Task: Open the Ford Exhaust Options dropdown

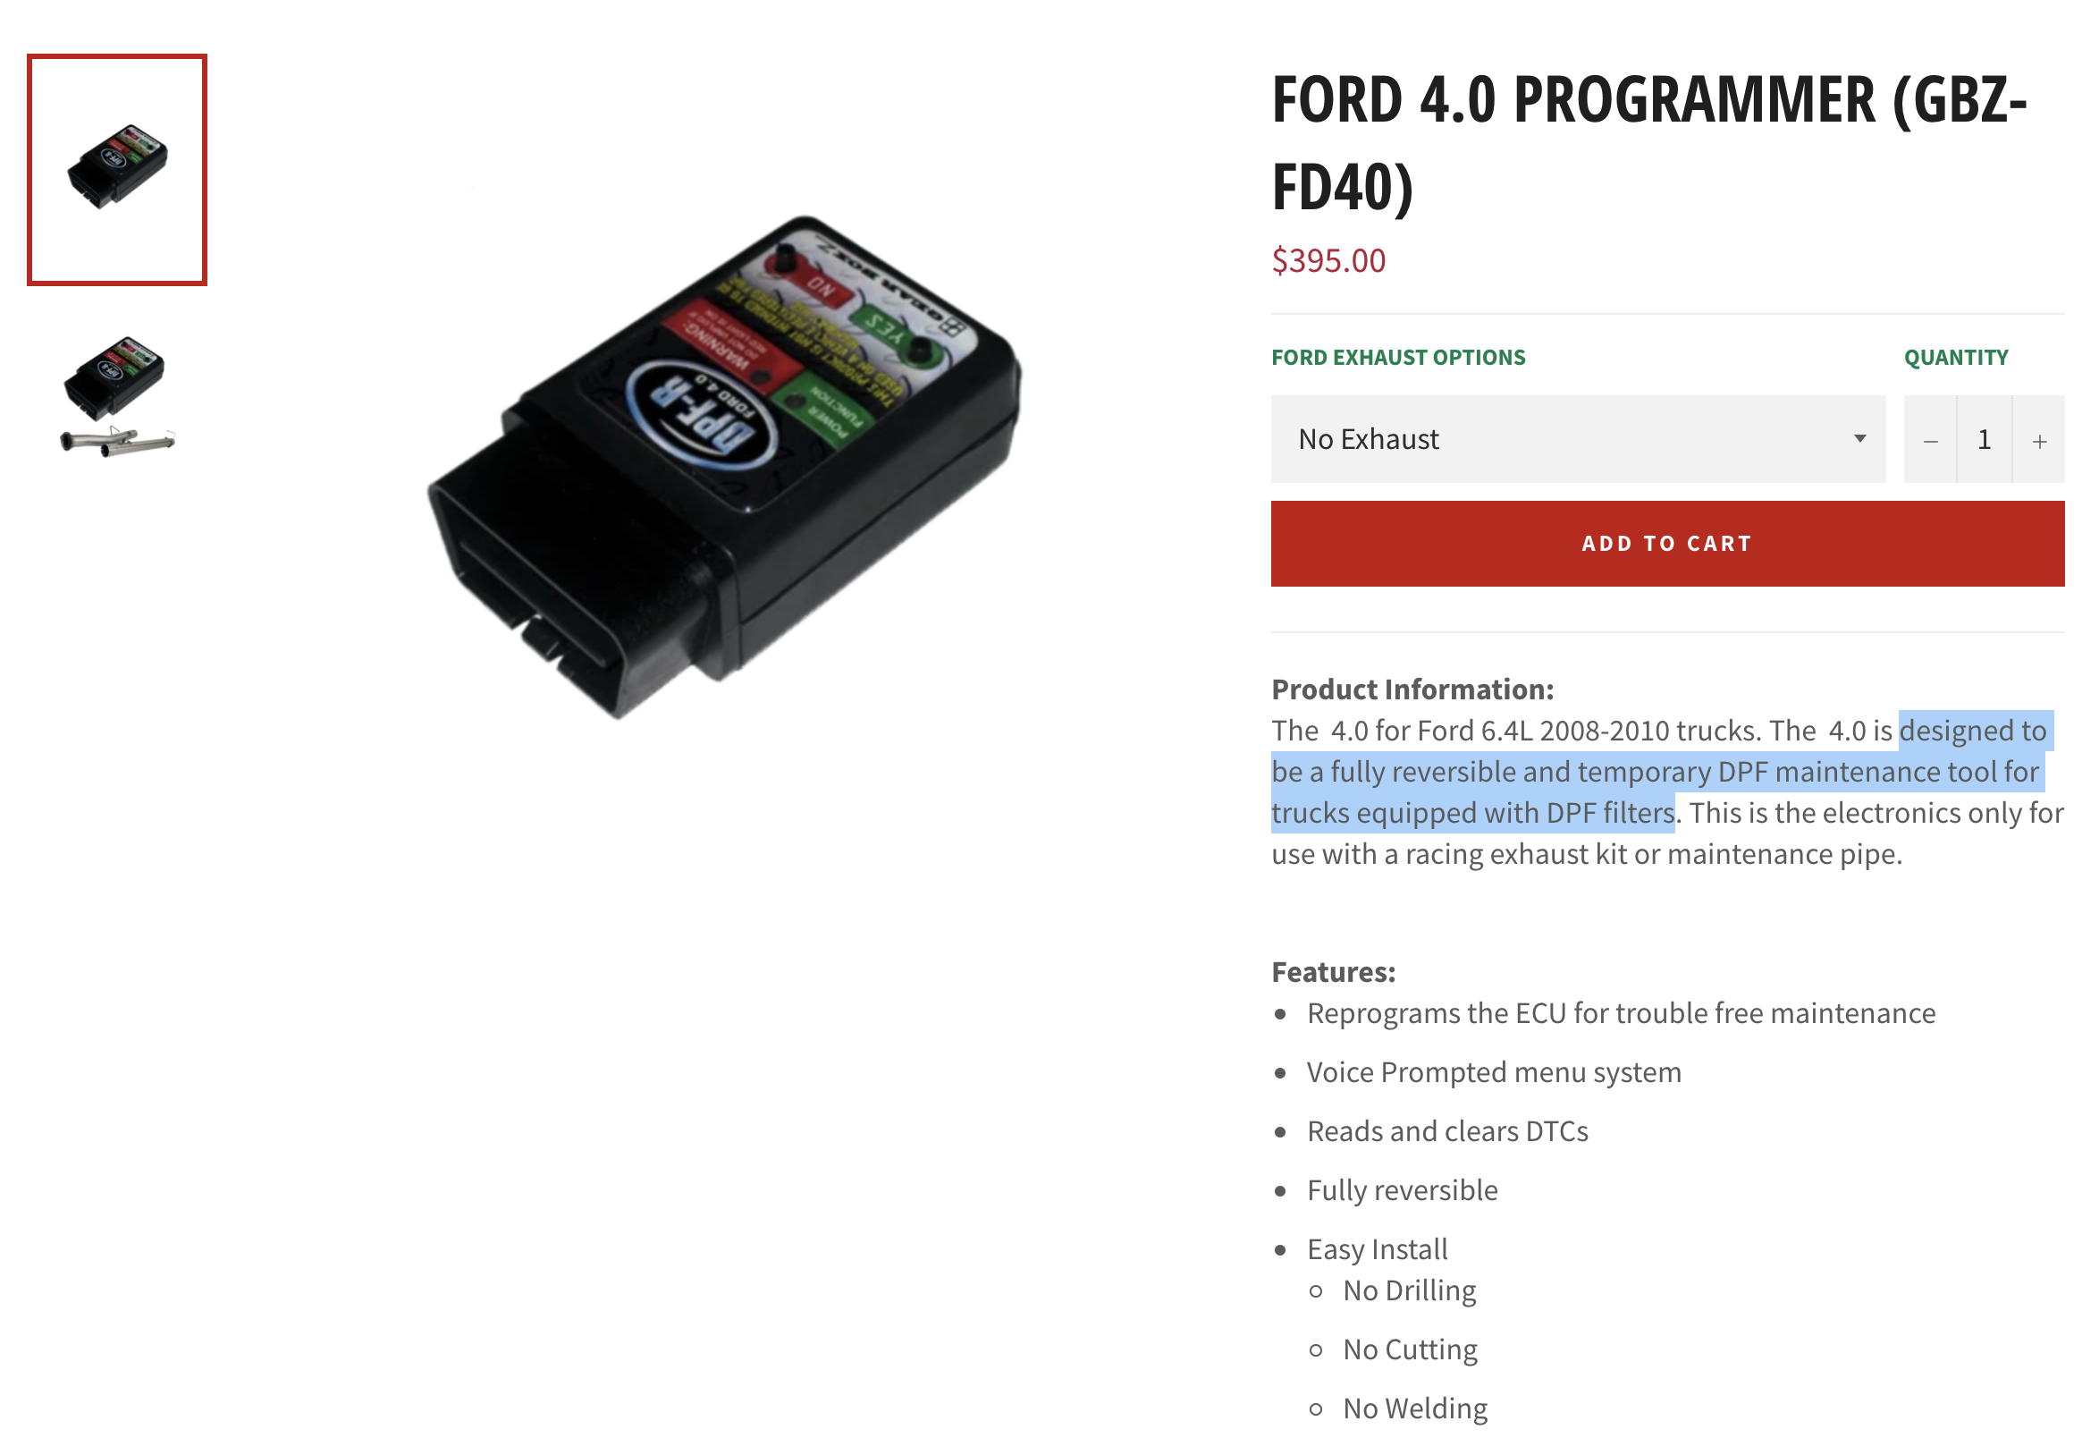Action: (x=1577, y=439)
